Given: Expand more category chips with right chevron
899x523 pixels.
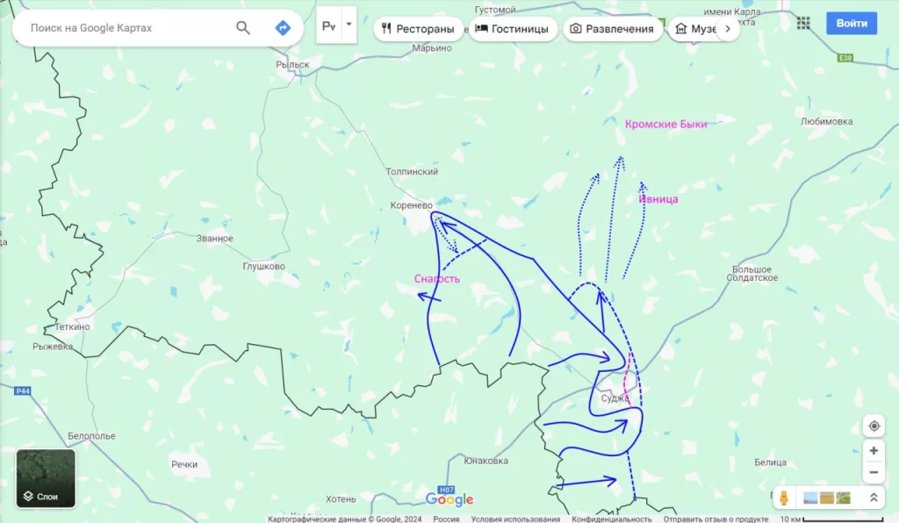Looking at the screenshot, I should pyautogui.click(x=728, y=28).
